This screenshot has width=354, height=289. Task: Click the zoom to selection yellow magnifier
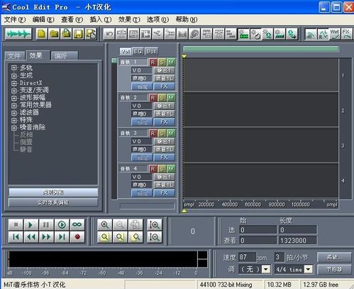click(x=105, y=237)
